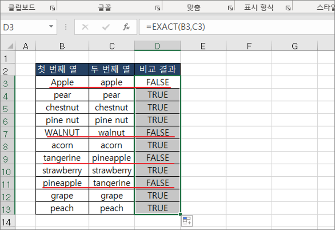The width and height of the screenshot is (335, 230).
Task: Open the Clipboard group dialog launcher
Action: coord(52,8)
